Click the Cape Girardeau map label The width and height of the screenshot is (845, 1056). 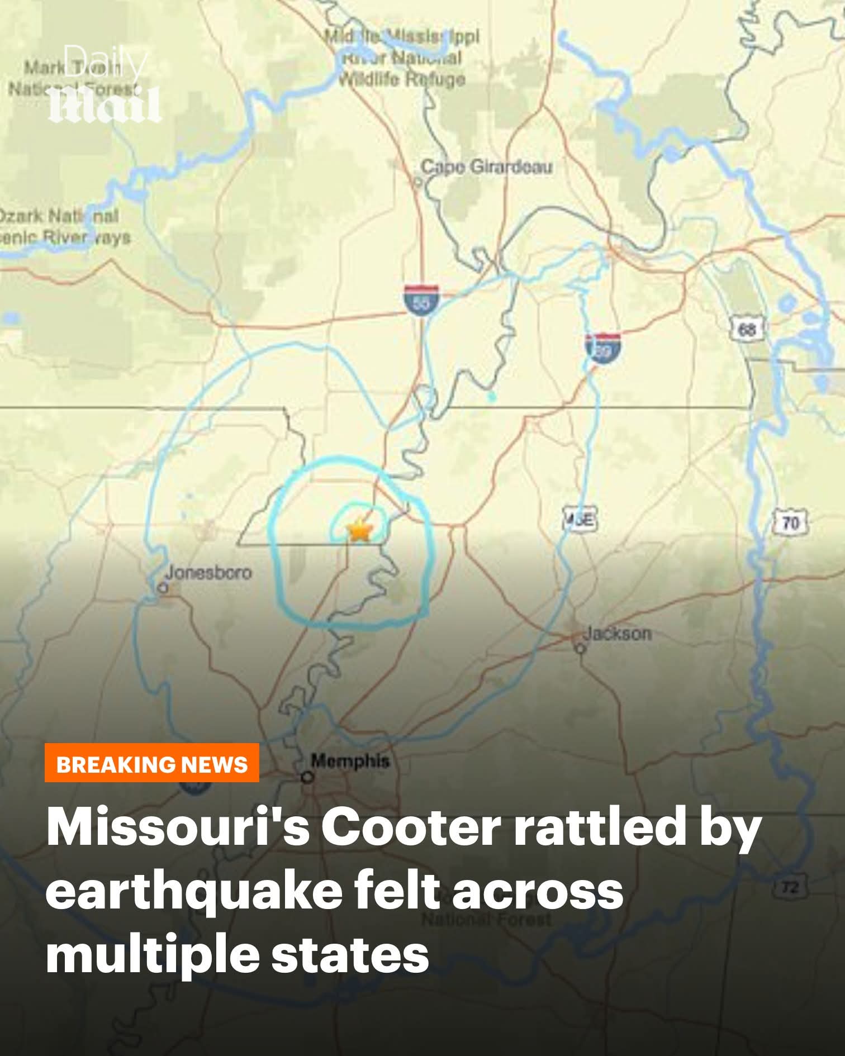[x=486, y=167]
